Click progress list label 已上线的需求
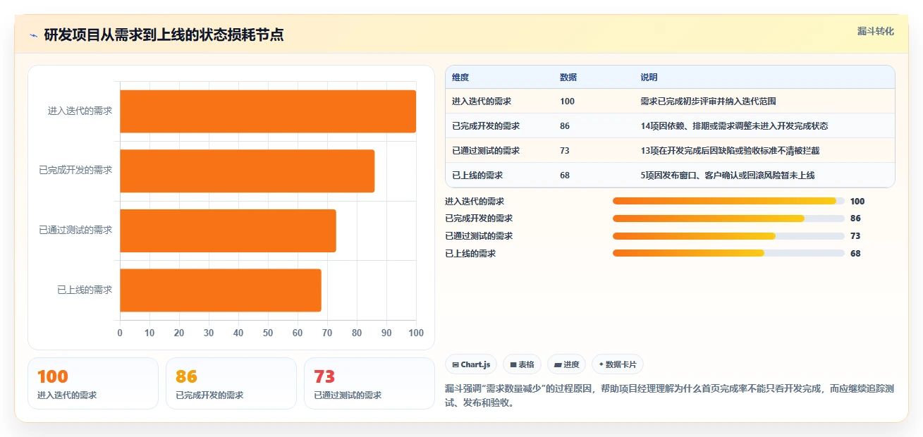Screen dimensions: 923x437 (470, 253)
